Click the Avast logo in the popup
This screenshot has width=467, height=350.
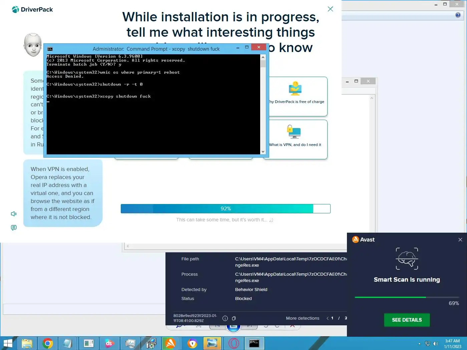(364, 240)
